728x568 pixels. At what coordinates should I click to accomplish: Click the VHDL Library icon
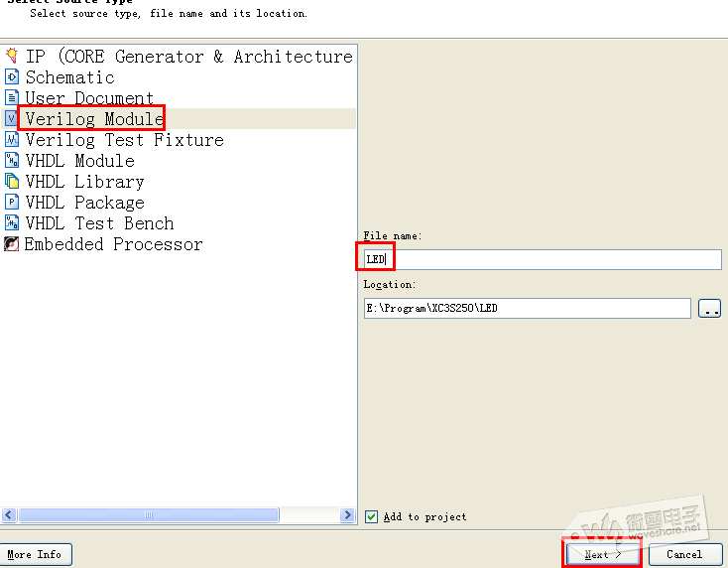pos(12,182)
